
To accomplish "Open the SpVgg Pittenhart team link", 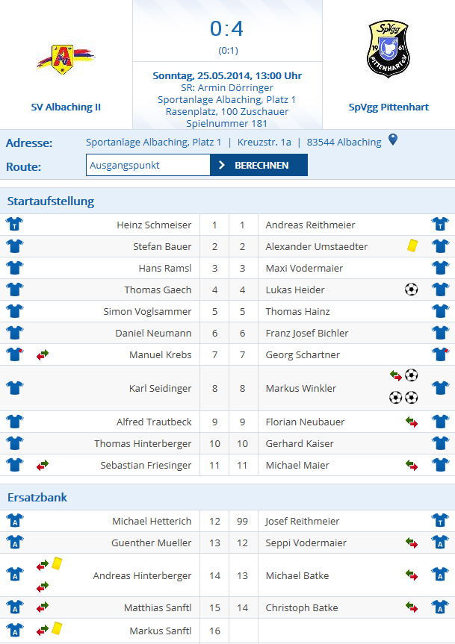I will pyautogui.click(x=389, y=107).
